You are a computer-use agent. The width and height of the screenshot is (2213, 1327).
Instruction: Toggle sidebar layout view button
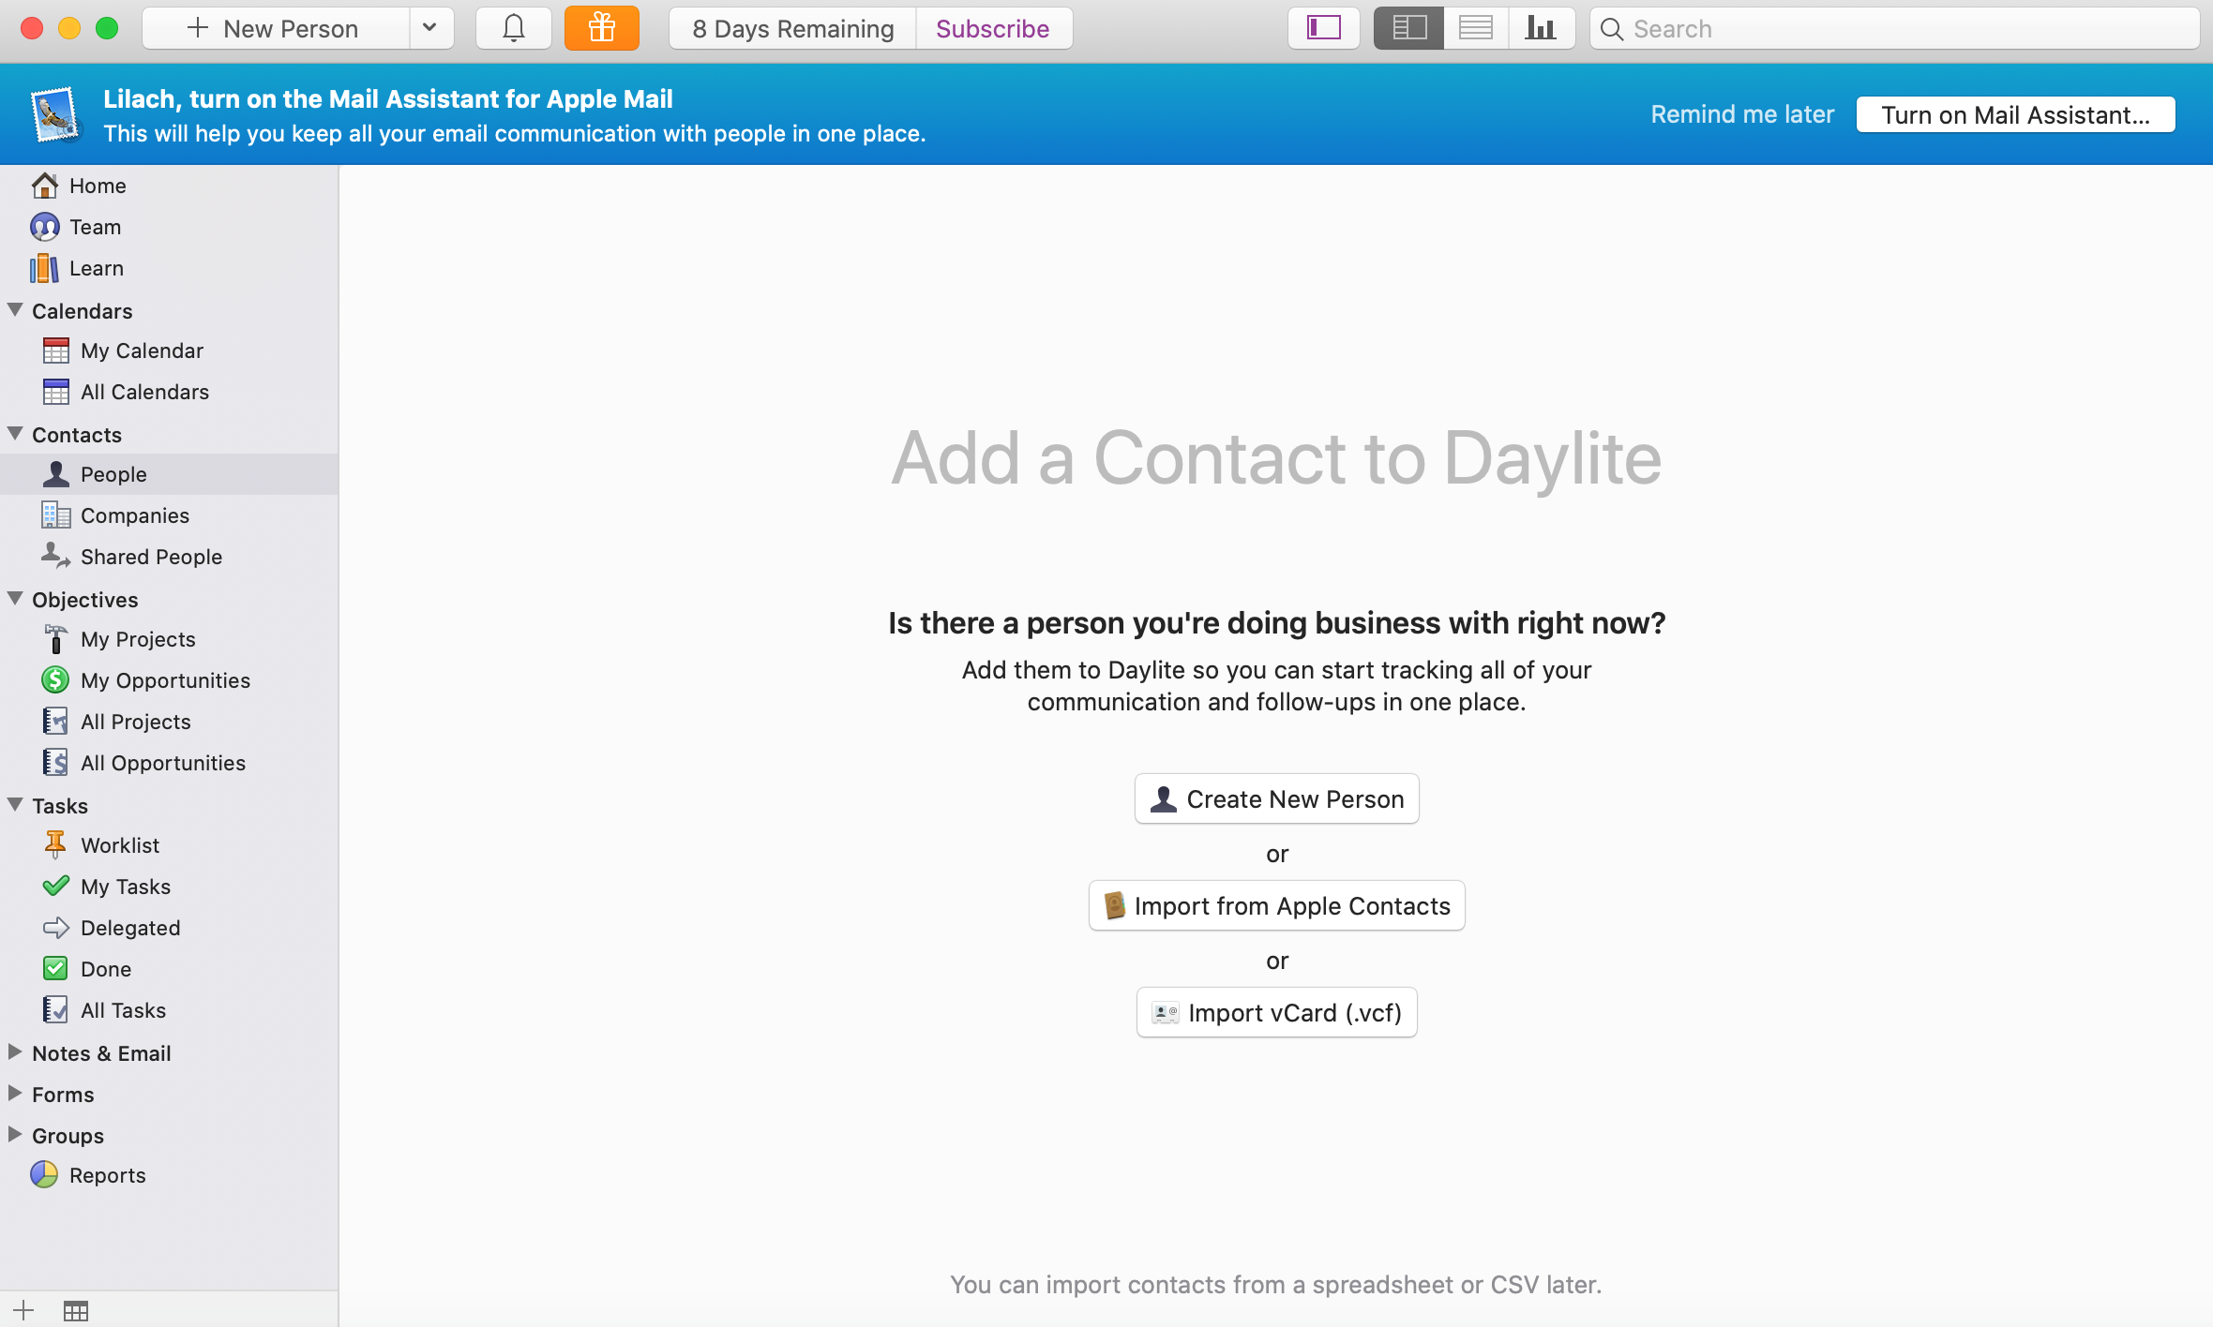coord(1325,27)
